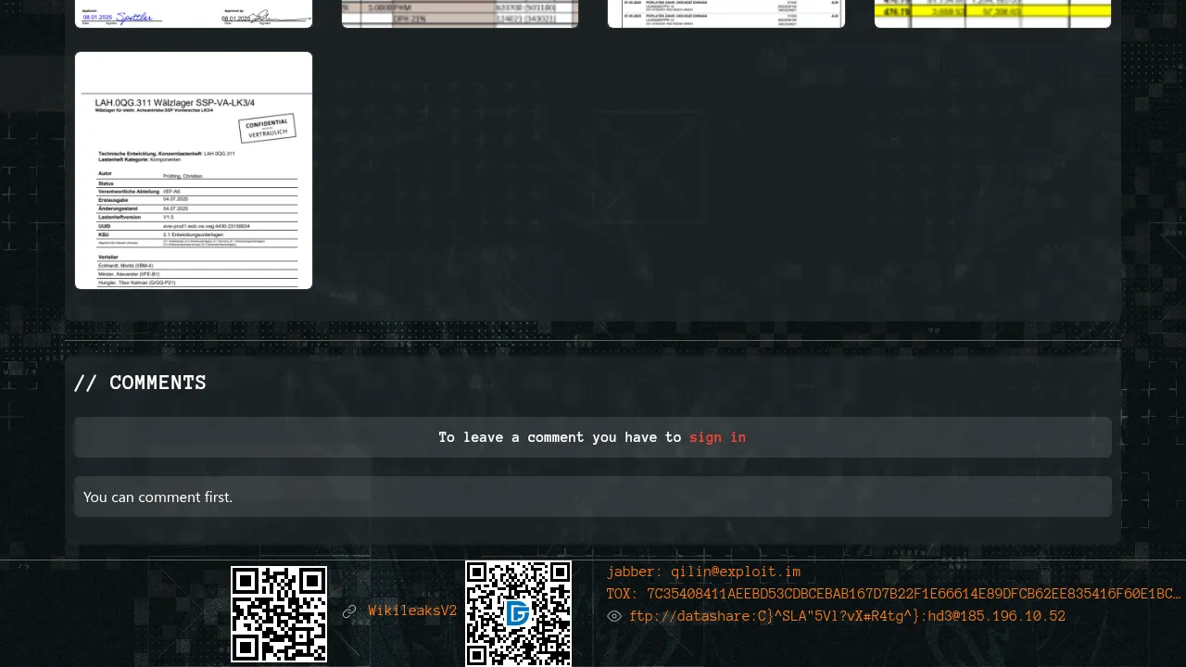Open the yellow-highlighted spreadsheet thumbnail
The width and height of the screenshot is (1186, 667).
[992, 14]
